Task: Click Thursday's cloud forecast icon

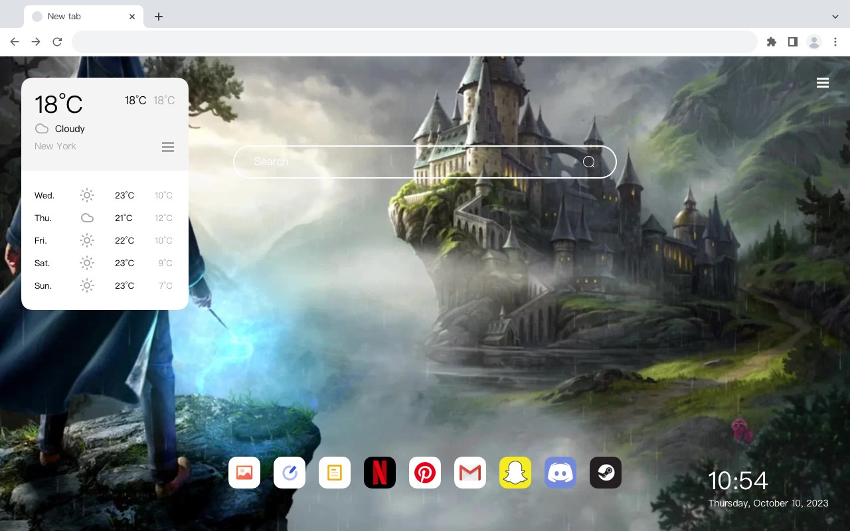Action: 87,218
